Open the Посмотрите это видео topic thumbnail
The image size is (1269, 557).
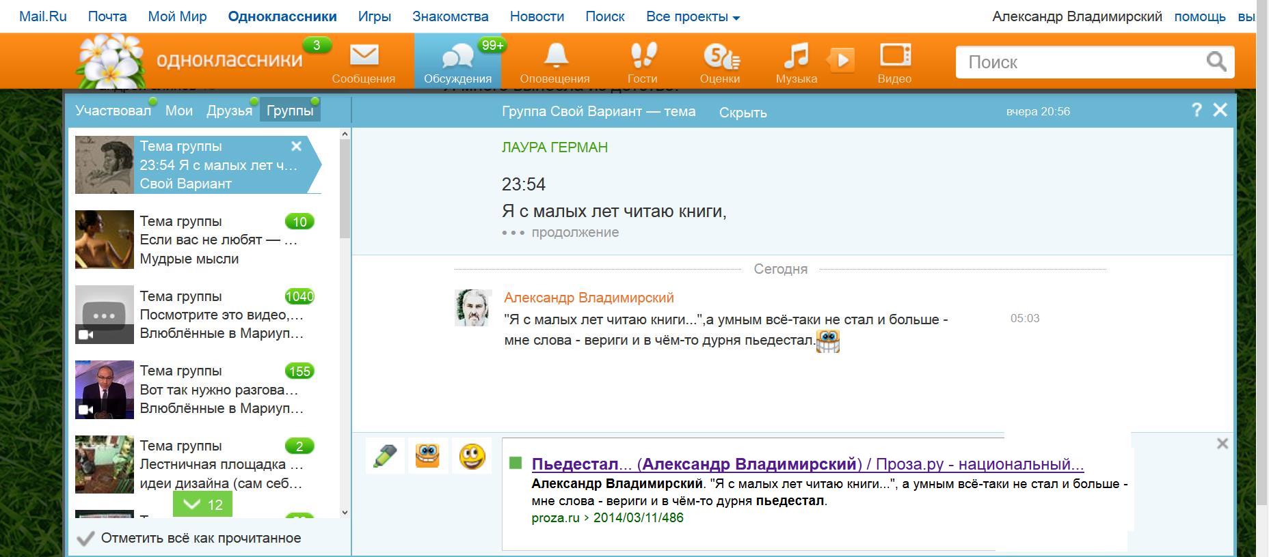click(x=105, y=315)
